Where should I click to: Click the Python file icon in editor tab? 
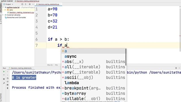tap(37, 4)
